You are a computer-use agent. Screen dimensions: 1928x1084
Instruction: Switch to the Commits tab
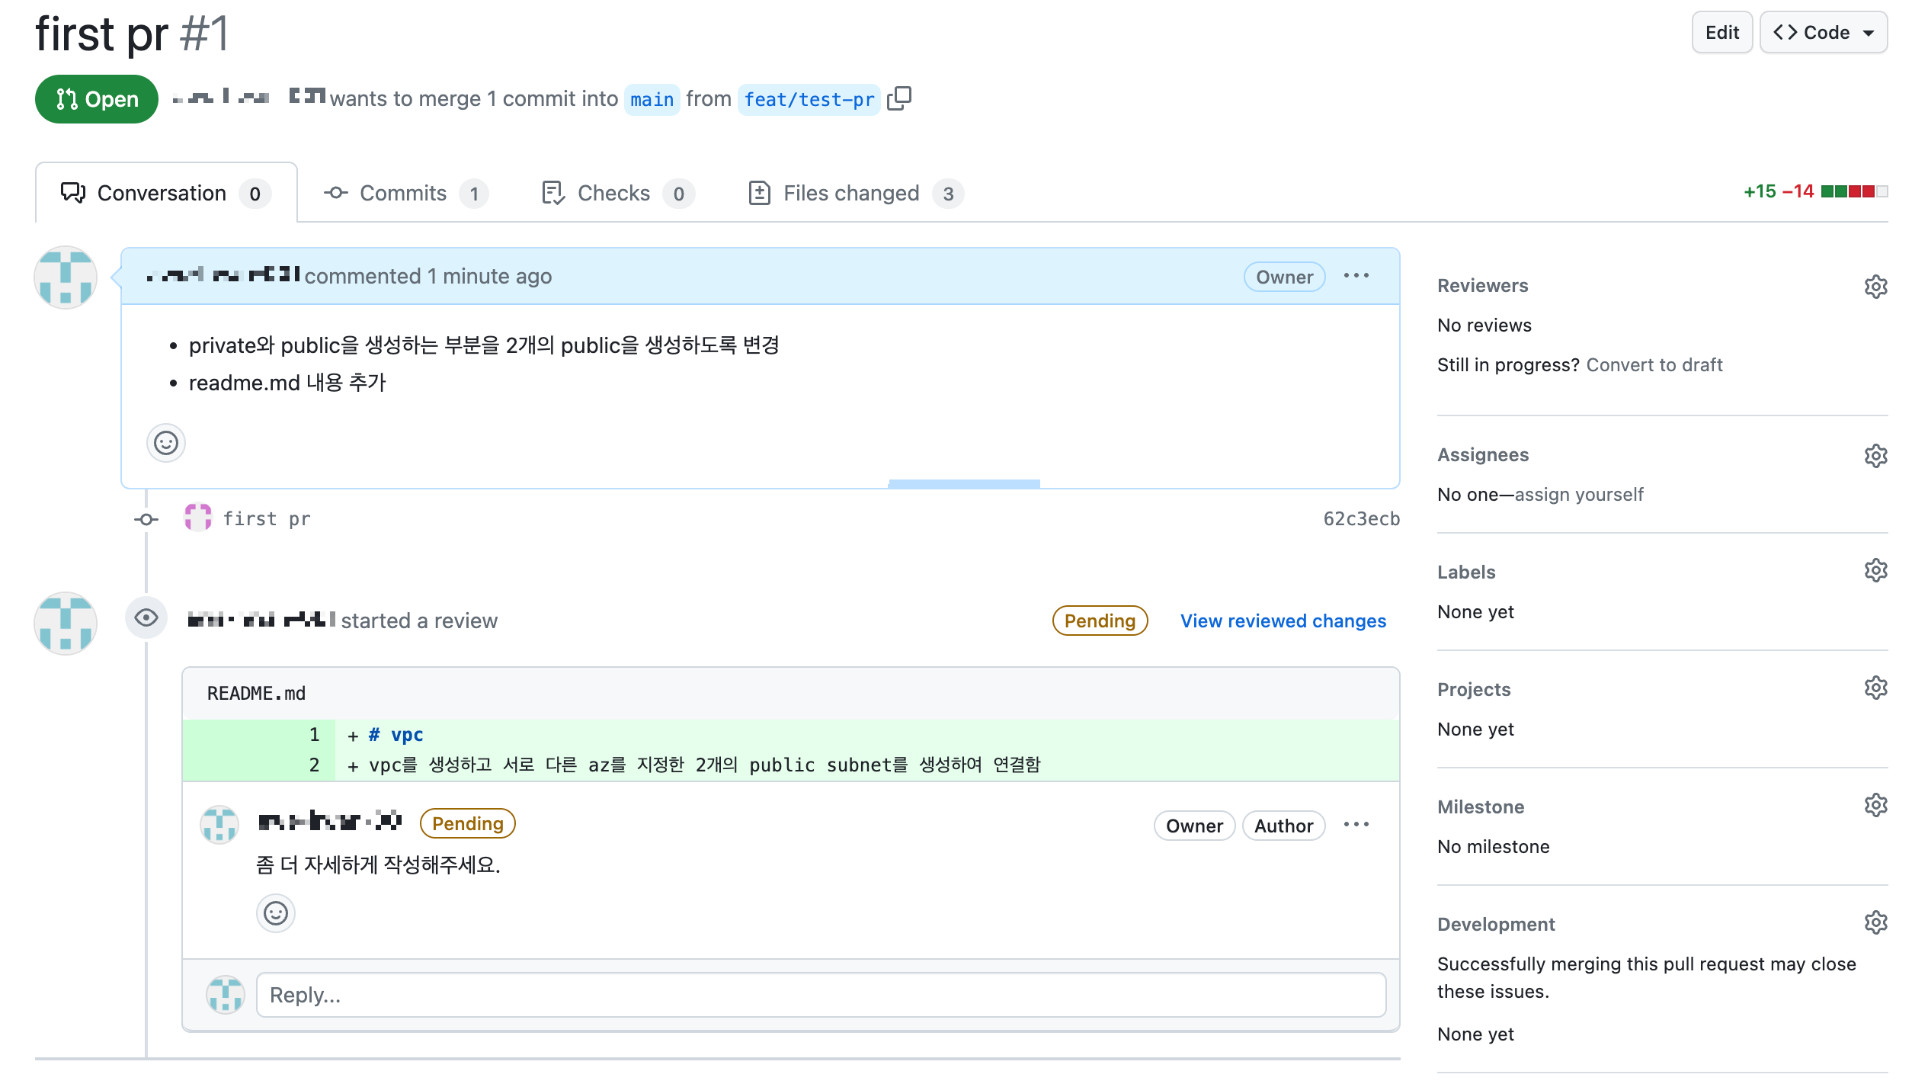tap(404, 194)
